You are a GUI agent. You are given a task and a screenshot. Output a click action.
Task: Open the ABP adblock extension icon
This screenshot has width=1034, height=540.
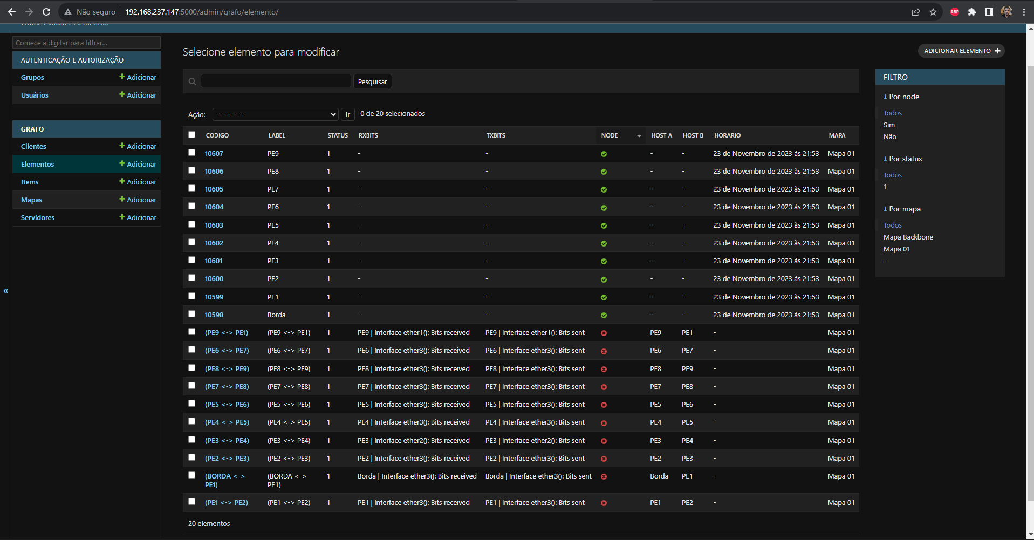(955, 12)
